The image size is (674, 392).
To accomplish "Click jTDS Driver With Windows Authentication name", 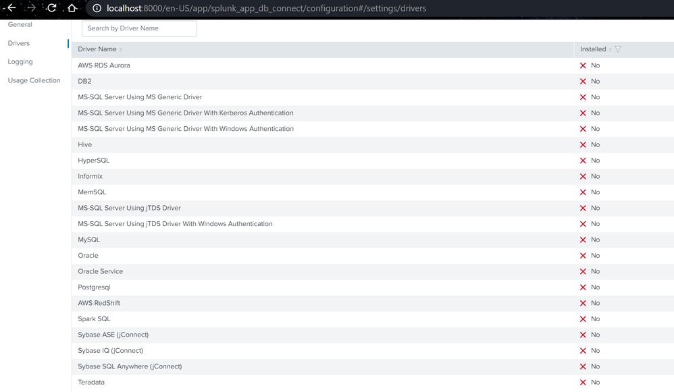I will click(175, 224).
